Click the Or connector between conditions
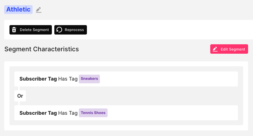 [20, 96]
